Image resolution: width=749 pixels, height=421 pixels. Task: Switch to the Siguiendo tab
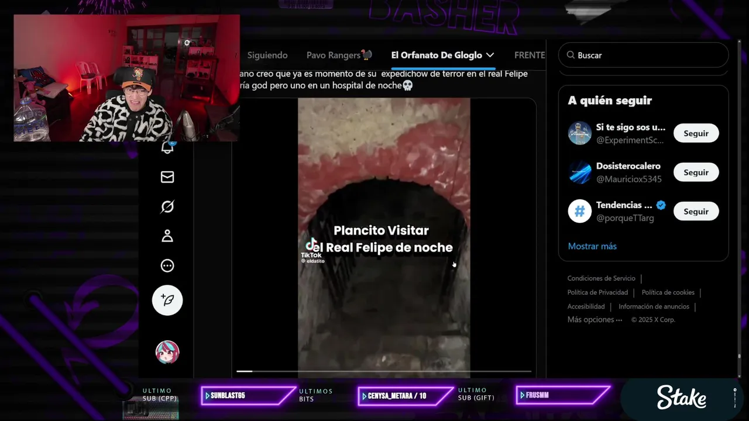tap(267, 55)
